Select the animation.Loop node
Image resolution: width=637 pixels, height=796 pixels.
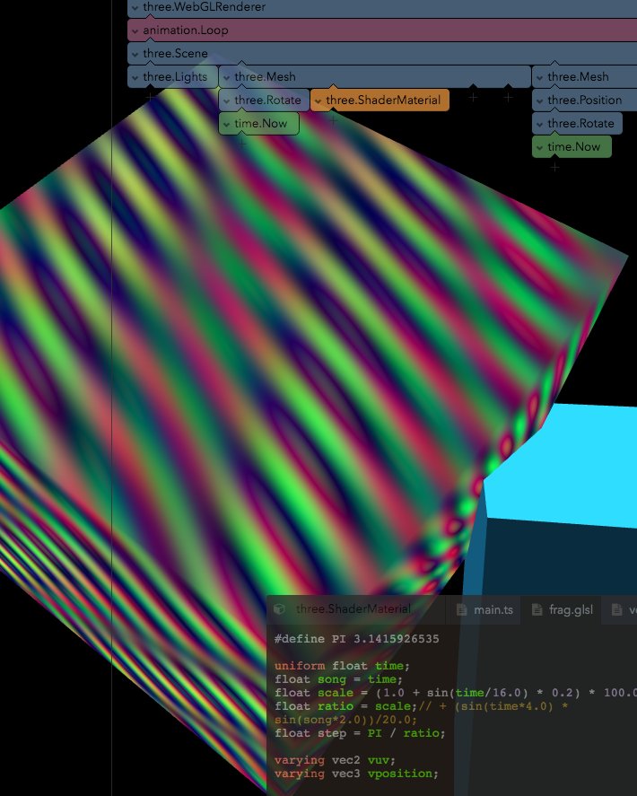(382, 31)
